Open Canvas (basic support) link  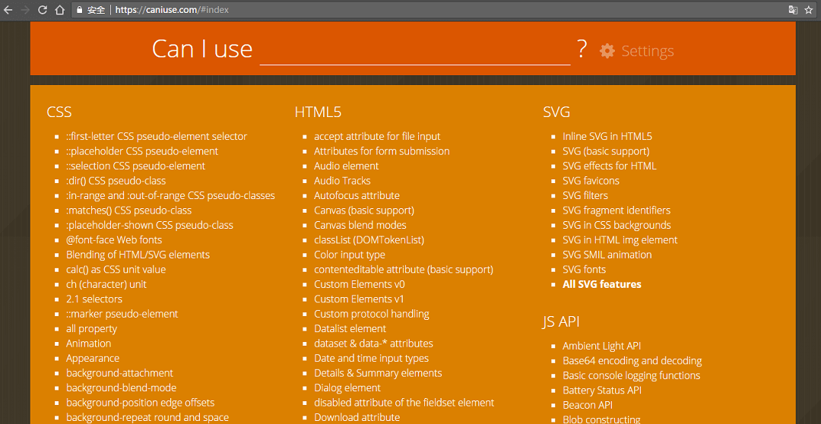point(363,210)
